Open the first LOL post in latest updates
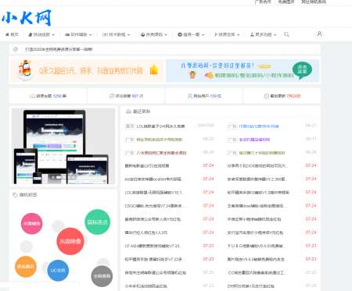The image size is (352, 291). pyautogui.click(x=160, y=126)
